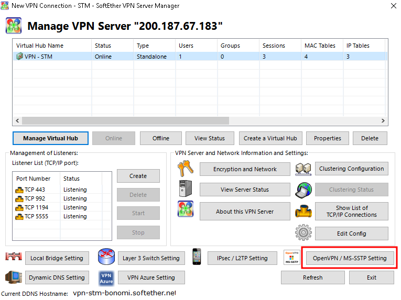Click the pipe icon beside TCP/IP Connections

pyautogui.click(x=304, y=211)
